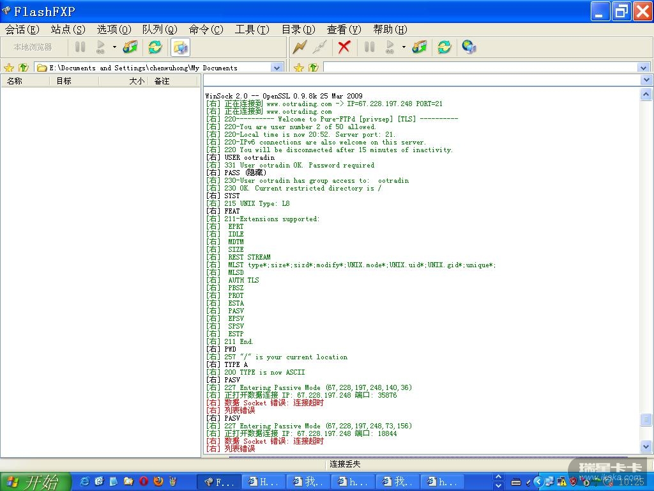Toggle the switch-browser button in left toolbar
Image resolution: width=654 pixels, height=491 pixels.
coord(180,47)
